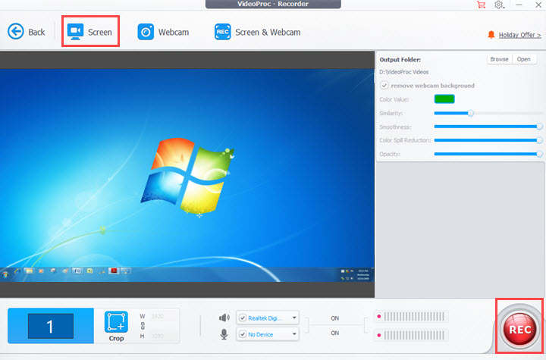
Task: Click the microphone audio level meter
Action: (x=411, y=335)
